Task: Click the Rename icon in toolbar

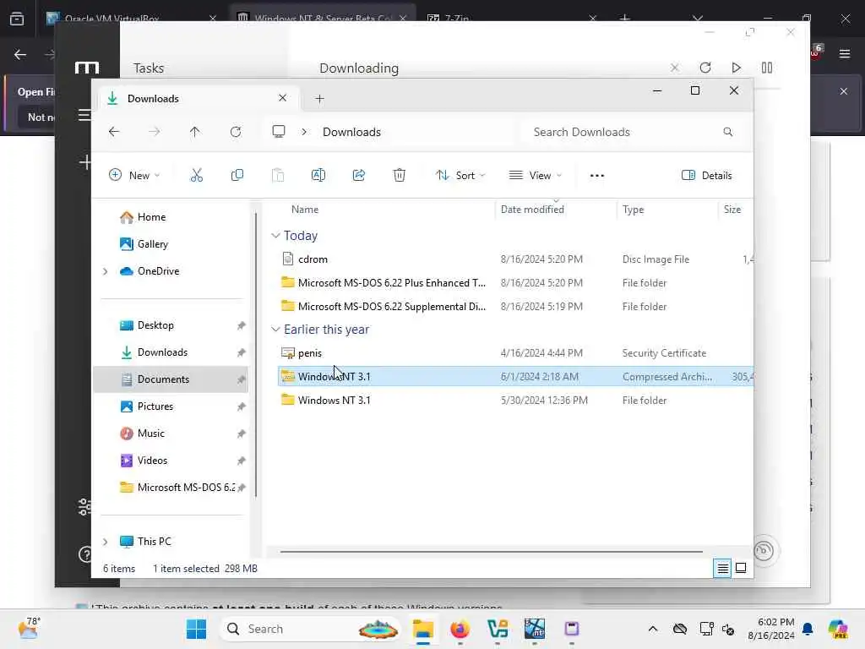Action: [318, 176]
